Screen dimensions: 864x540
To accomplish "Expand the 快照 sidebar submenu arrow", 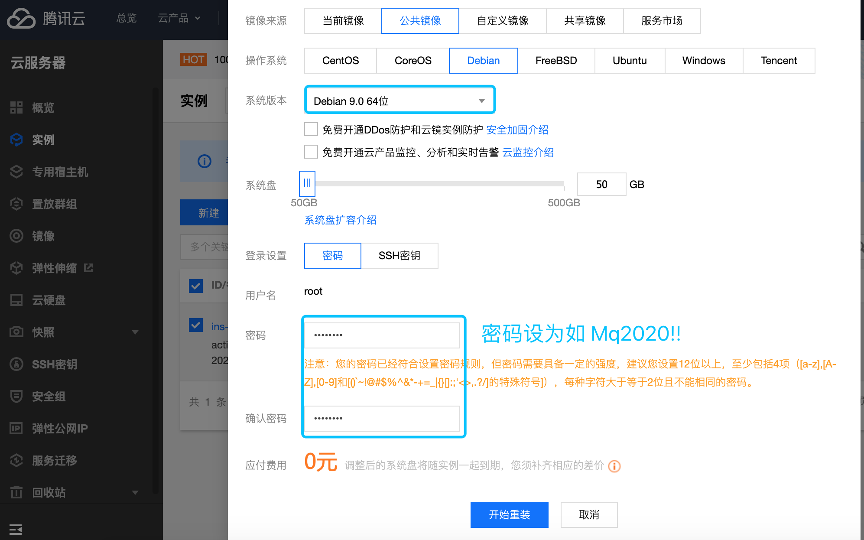I will (x=135, y=332).
